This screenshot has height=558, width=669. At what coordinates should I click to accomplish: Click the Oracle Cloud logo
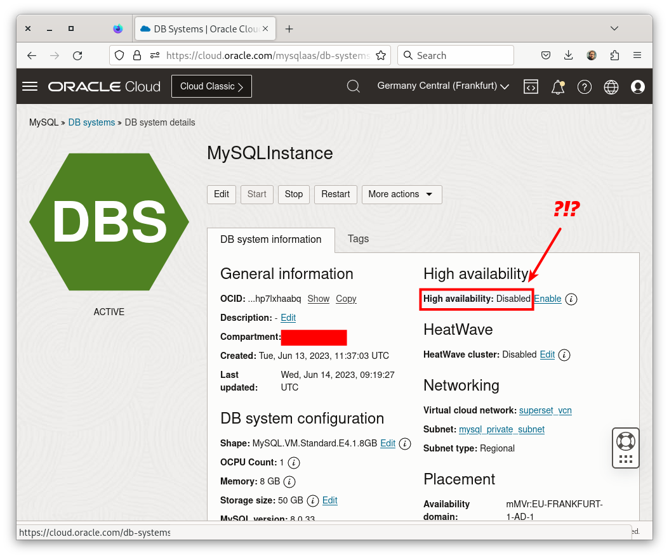[x=104, y=86]
